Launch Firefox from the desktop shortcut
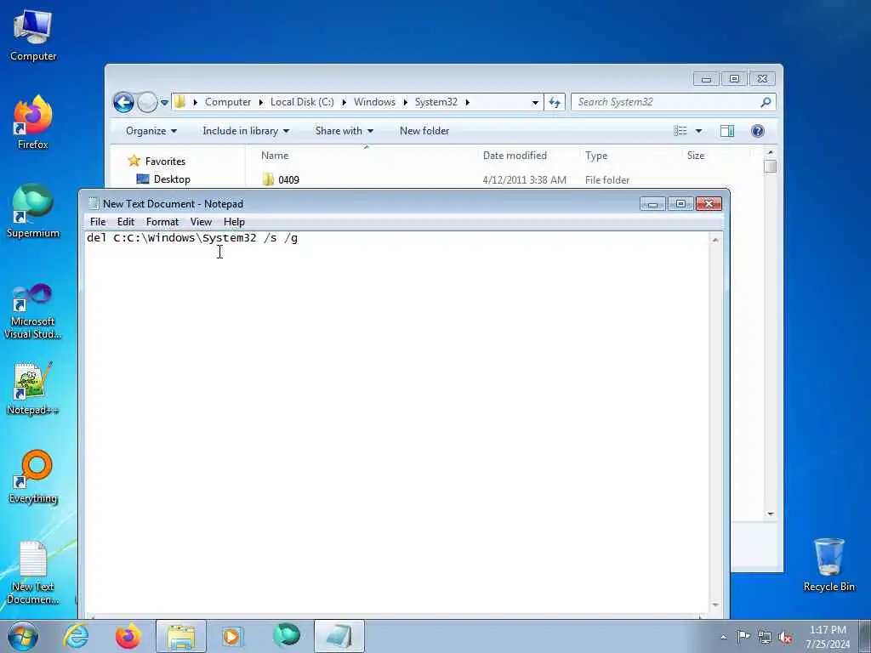Viewport: 871px width, 653px height. [x=33, y=122]
